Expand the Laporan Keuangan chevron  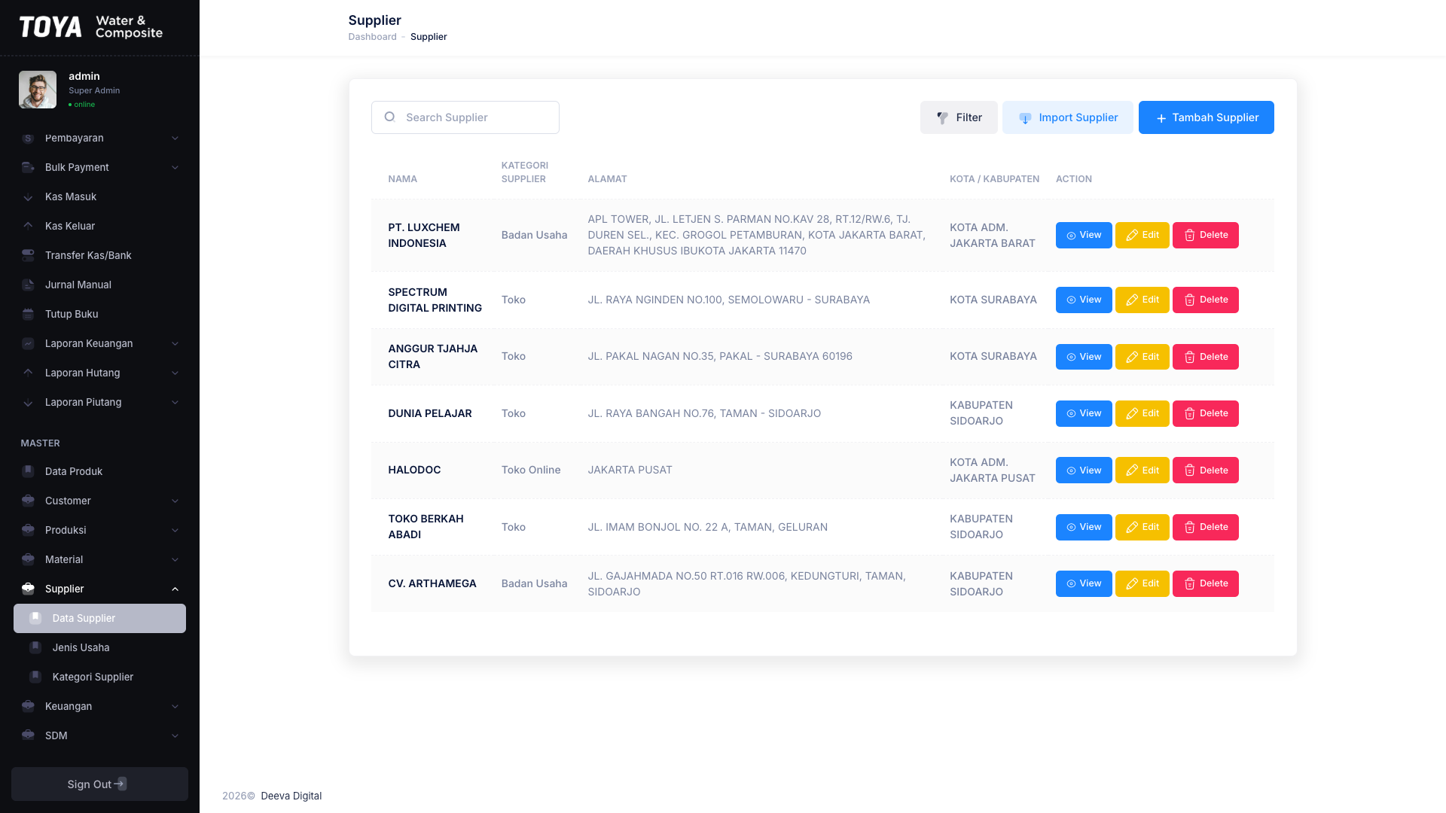[x=175, y=343]
